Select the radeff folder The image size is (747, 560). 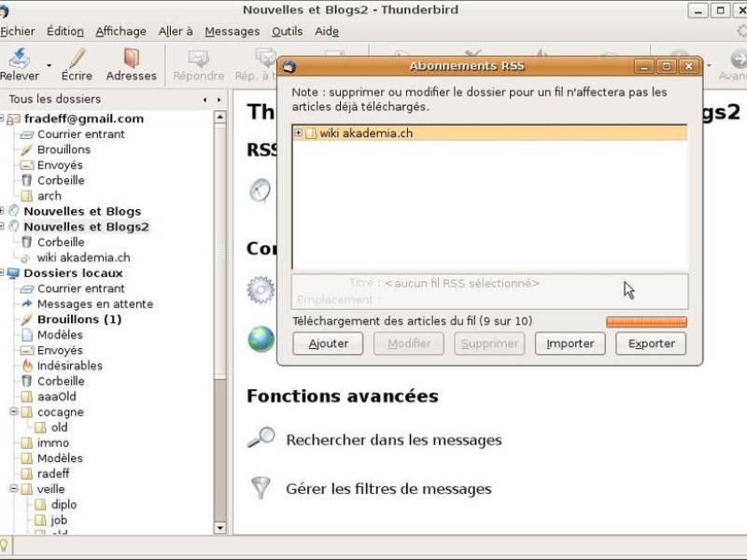53,474
